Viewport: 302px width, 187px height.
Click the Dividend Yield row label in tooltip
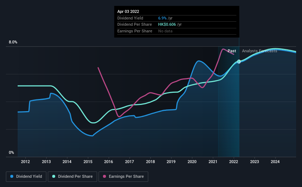[130, 18]
